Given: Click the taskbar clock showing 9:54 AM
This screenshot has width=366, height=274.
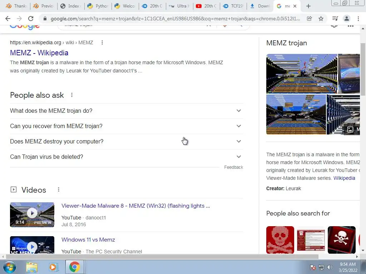Looking at the screenshot, I should [348, 267].
